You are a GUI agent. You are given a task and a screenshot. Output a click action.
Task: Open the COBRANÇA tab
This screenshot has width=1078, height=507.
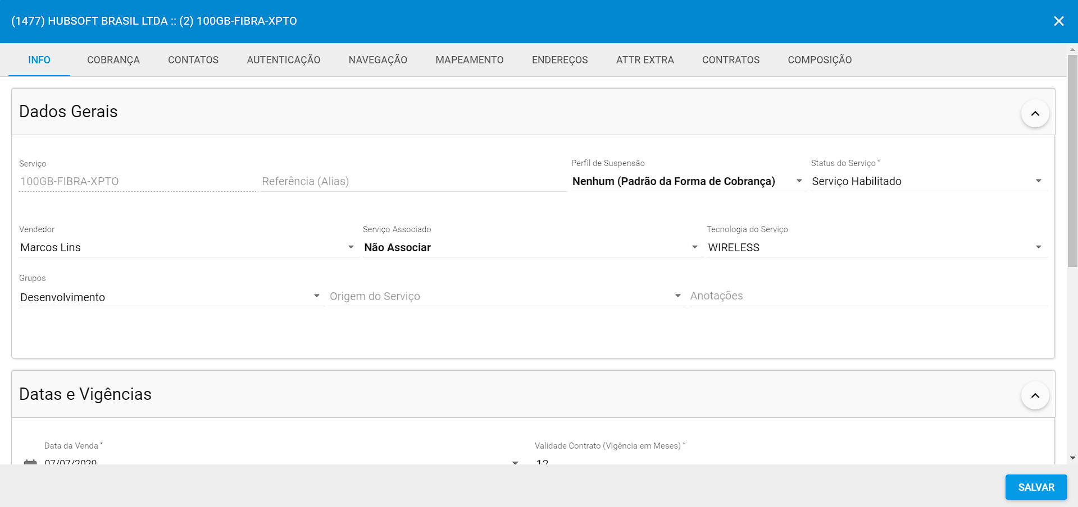click(x=113, y=60)
